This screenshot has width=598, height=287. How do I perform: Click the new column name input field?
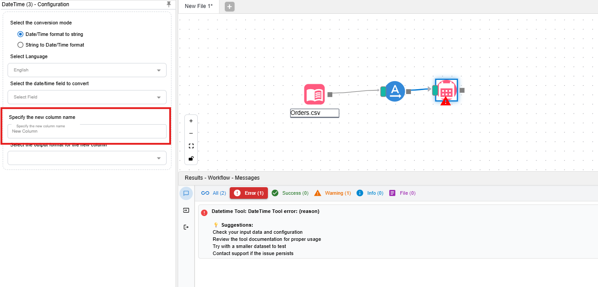[x=87, y=131]
